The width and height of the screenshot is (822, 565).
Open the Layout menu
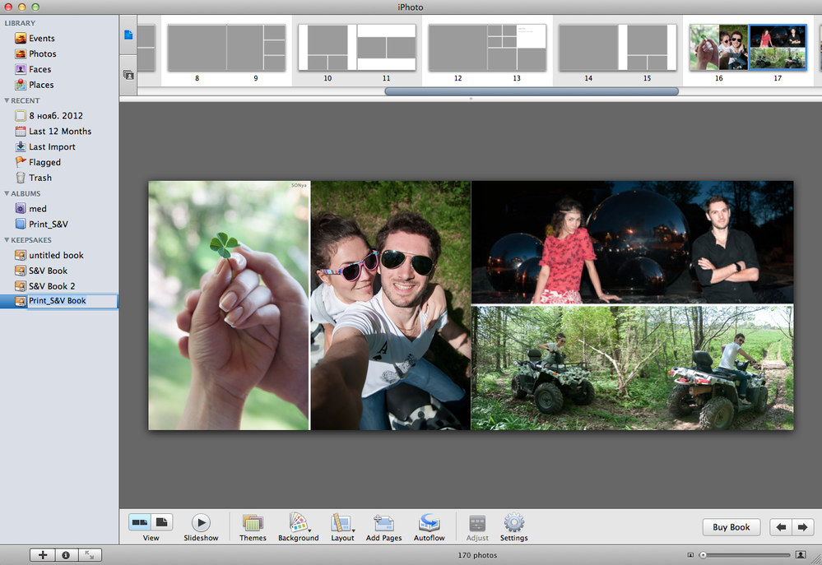point(342,527)
